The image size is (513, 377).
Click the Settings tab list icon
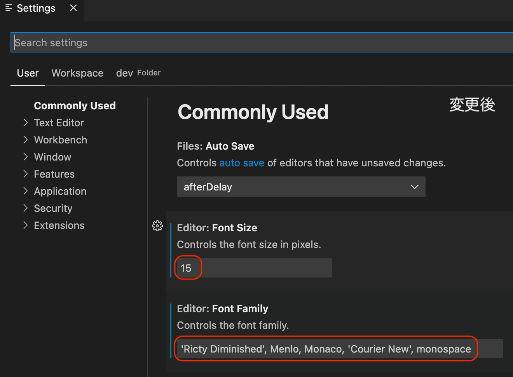(9, 8)
